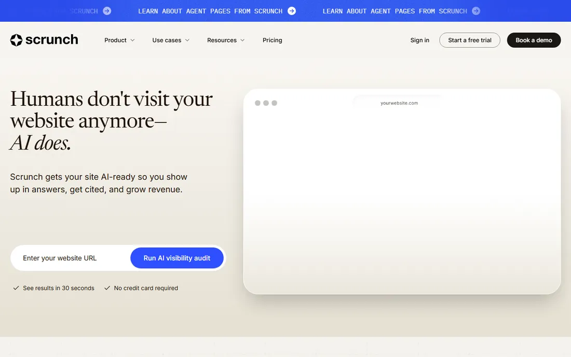This screenshot has height=357, width=571.
Task: Click the Book a demo button
Action: pyautogui.click(x=534, y=40)
